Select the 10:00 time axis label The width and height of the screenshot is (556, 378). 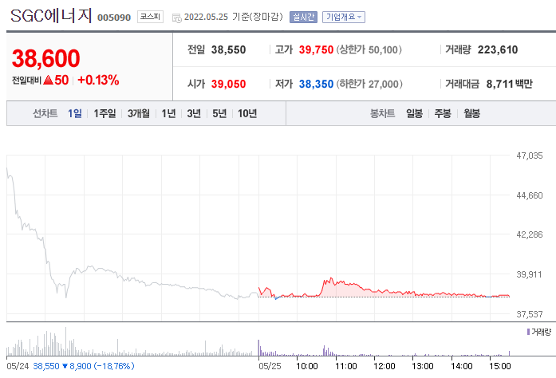(x=307, y=366)
